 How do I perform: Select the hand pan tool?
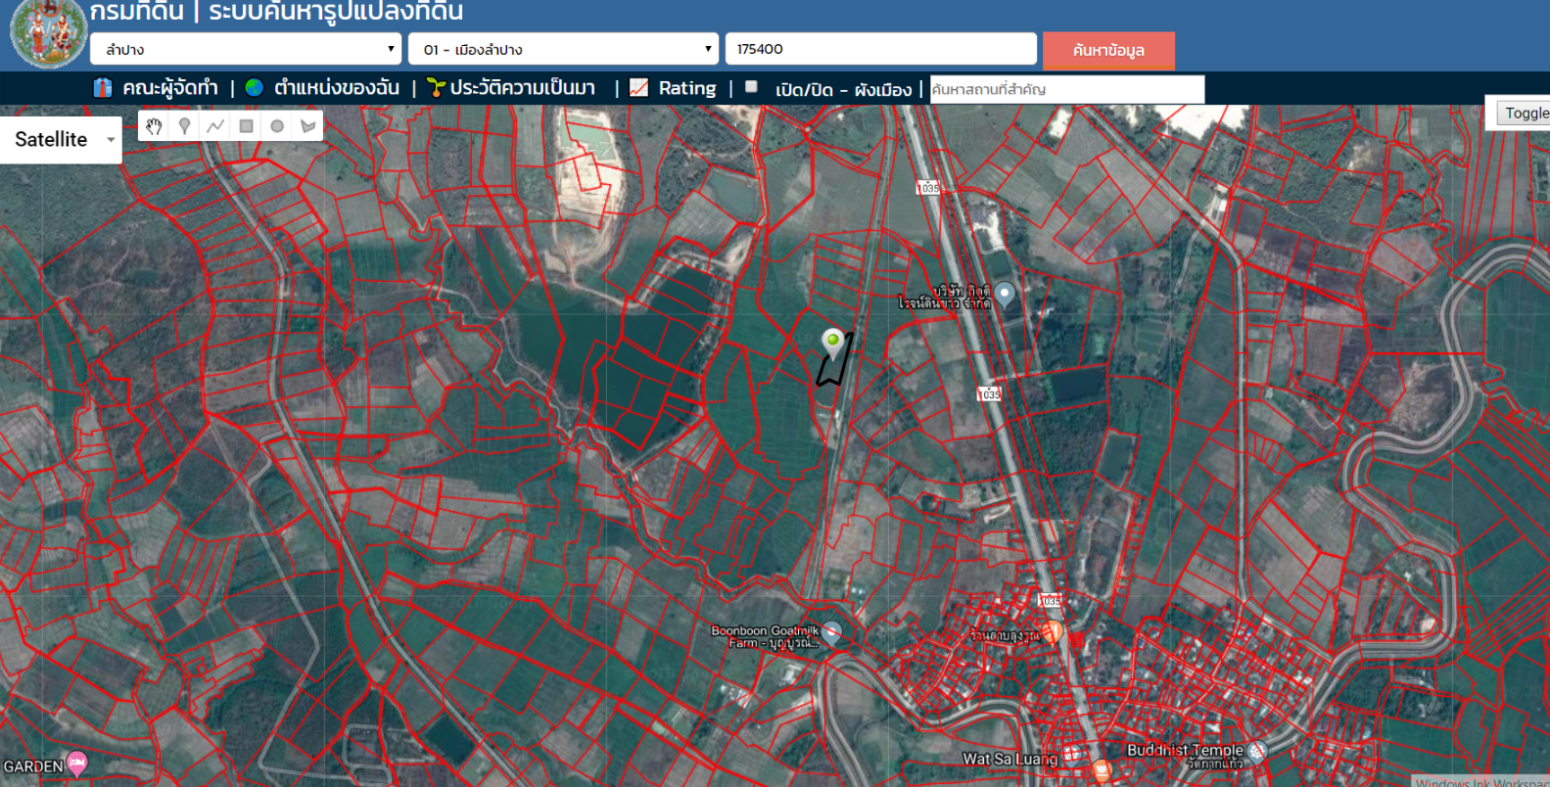click(x=154, y=126)
